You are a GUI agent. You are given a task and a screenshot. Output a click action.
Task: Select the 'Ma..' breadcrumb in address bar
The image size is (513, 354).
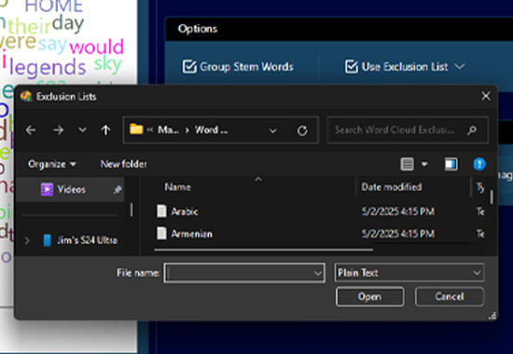tap(168, 130)
